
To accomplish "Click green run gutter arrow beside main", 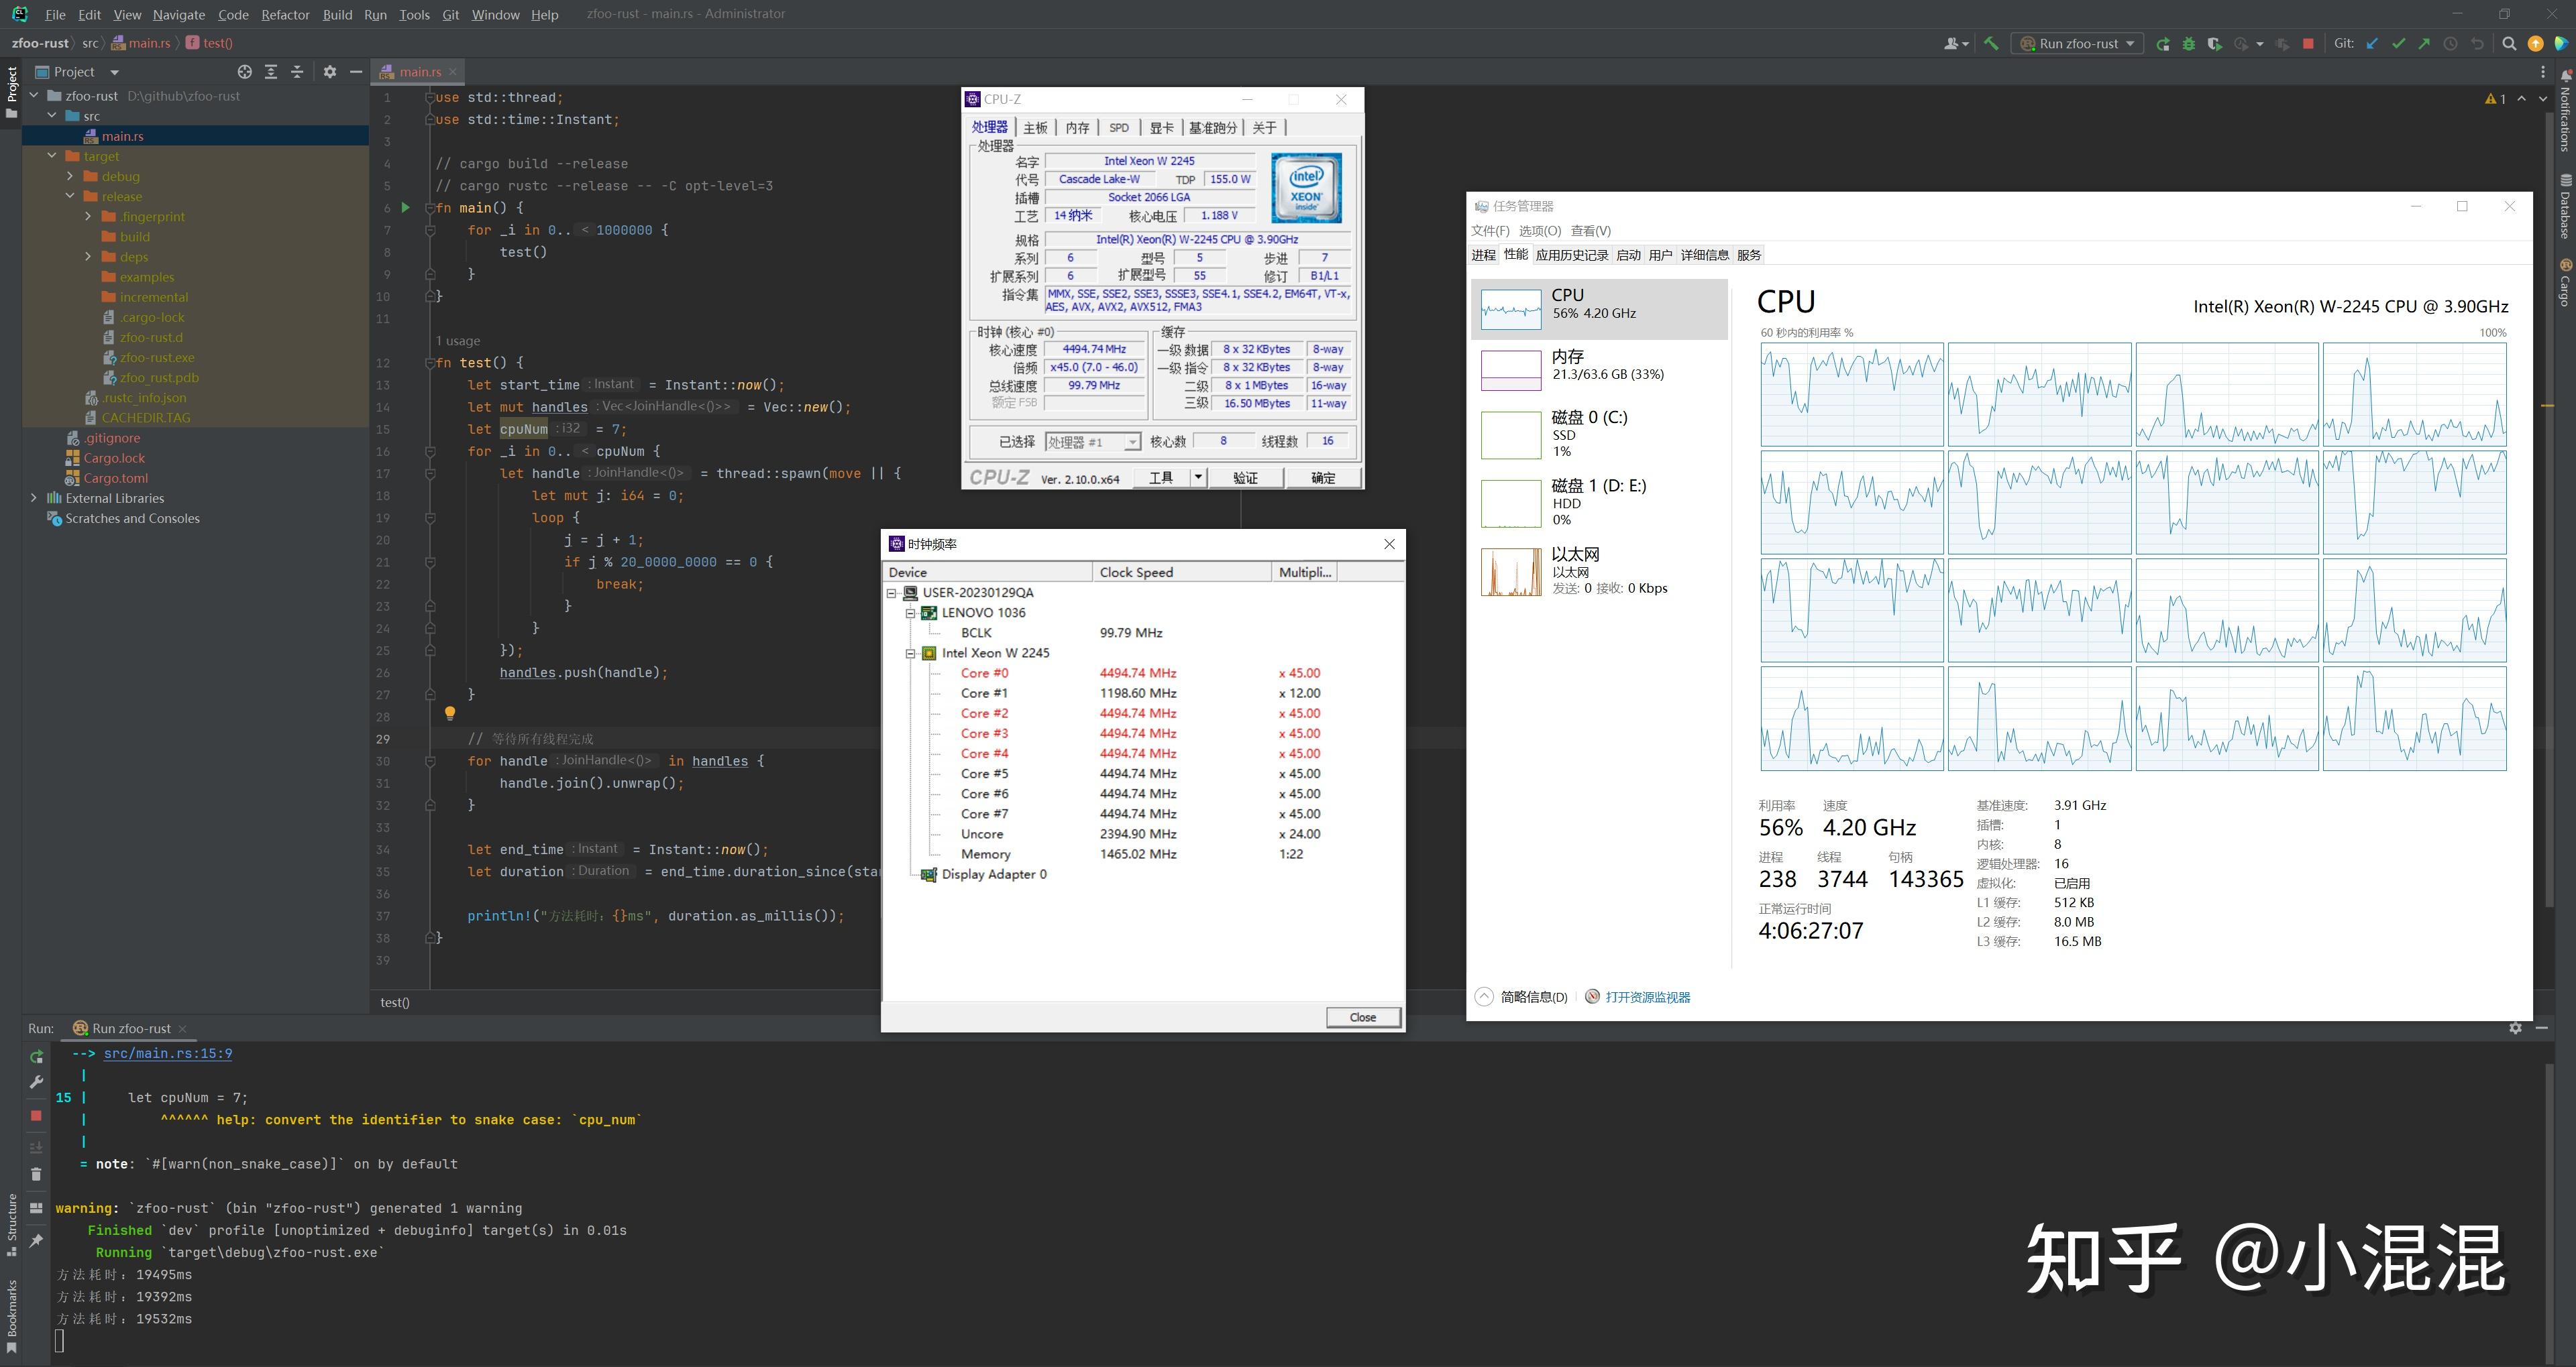I will 405,208.
